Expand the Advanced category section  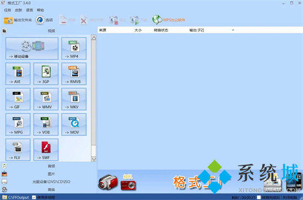[x=51, y=190]
